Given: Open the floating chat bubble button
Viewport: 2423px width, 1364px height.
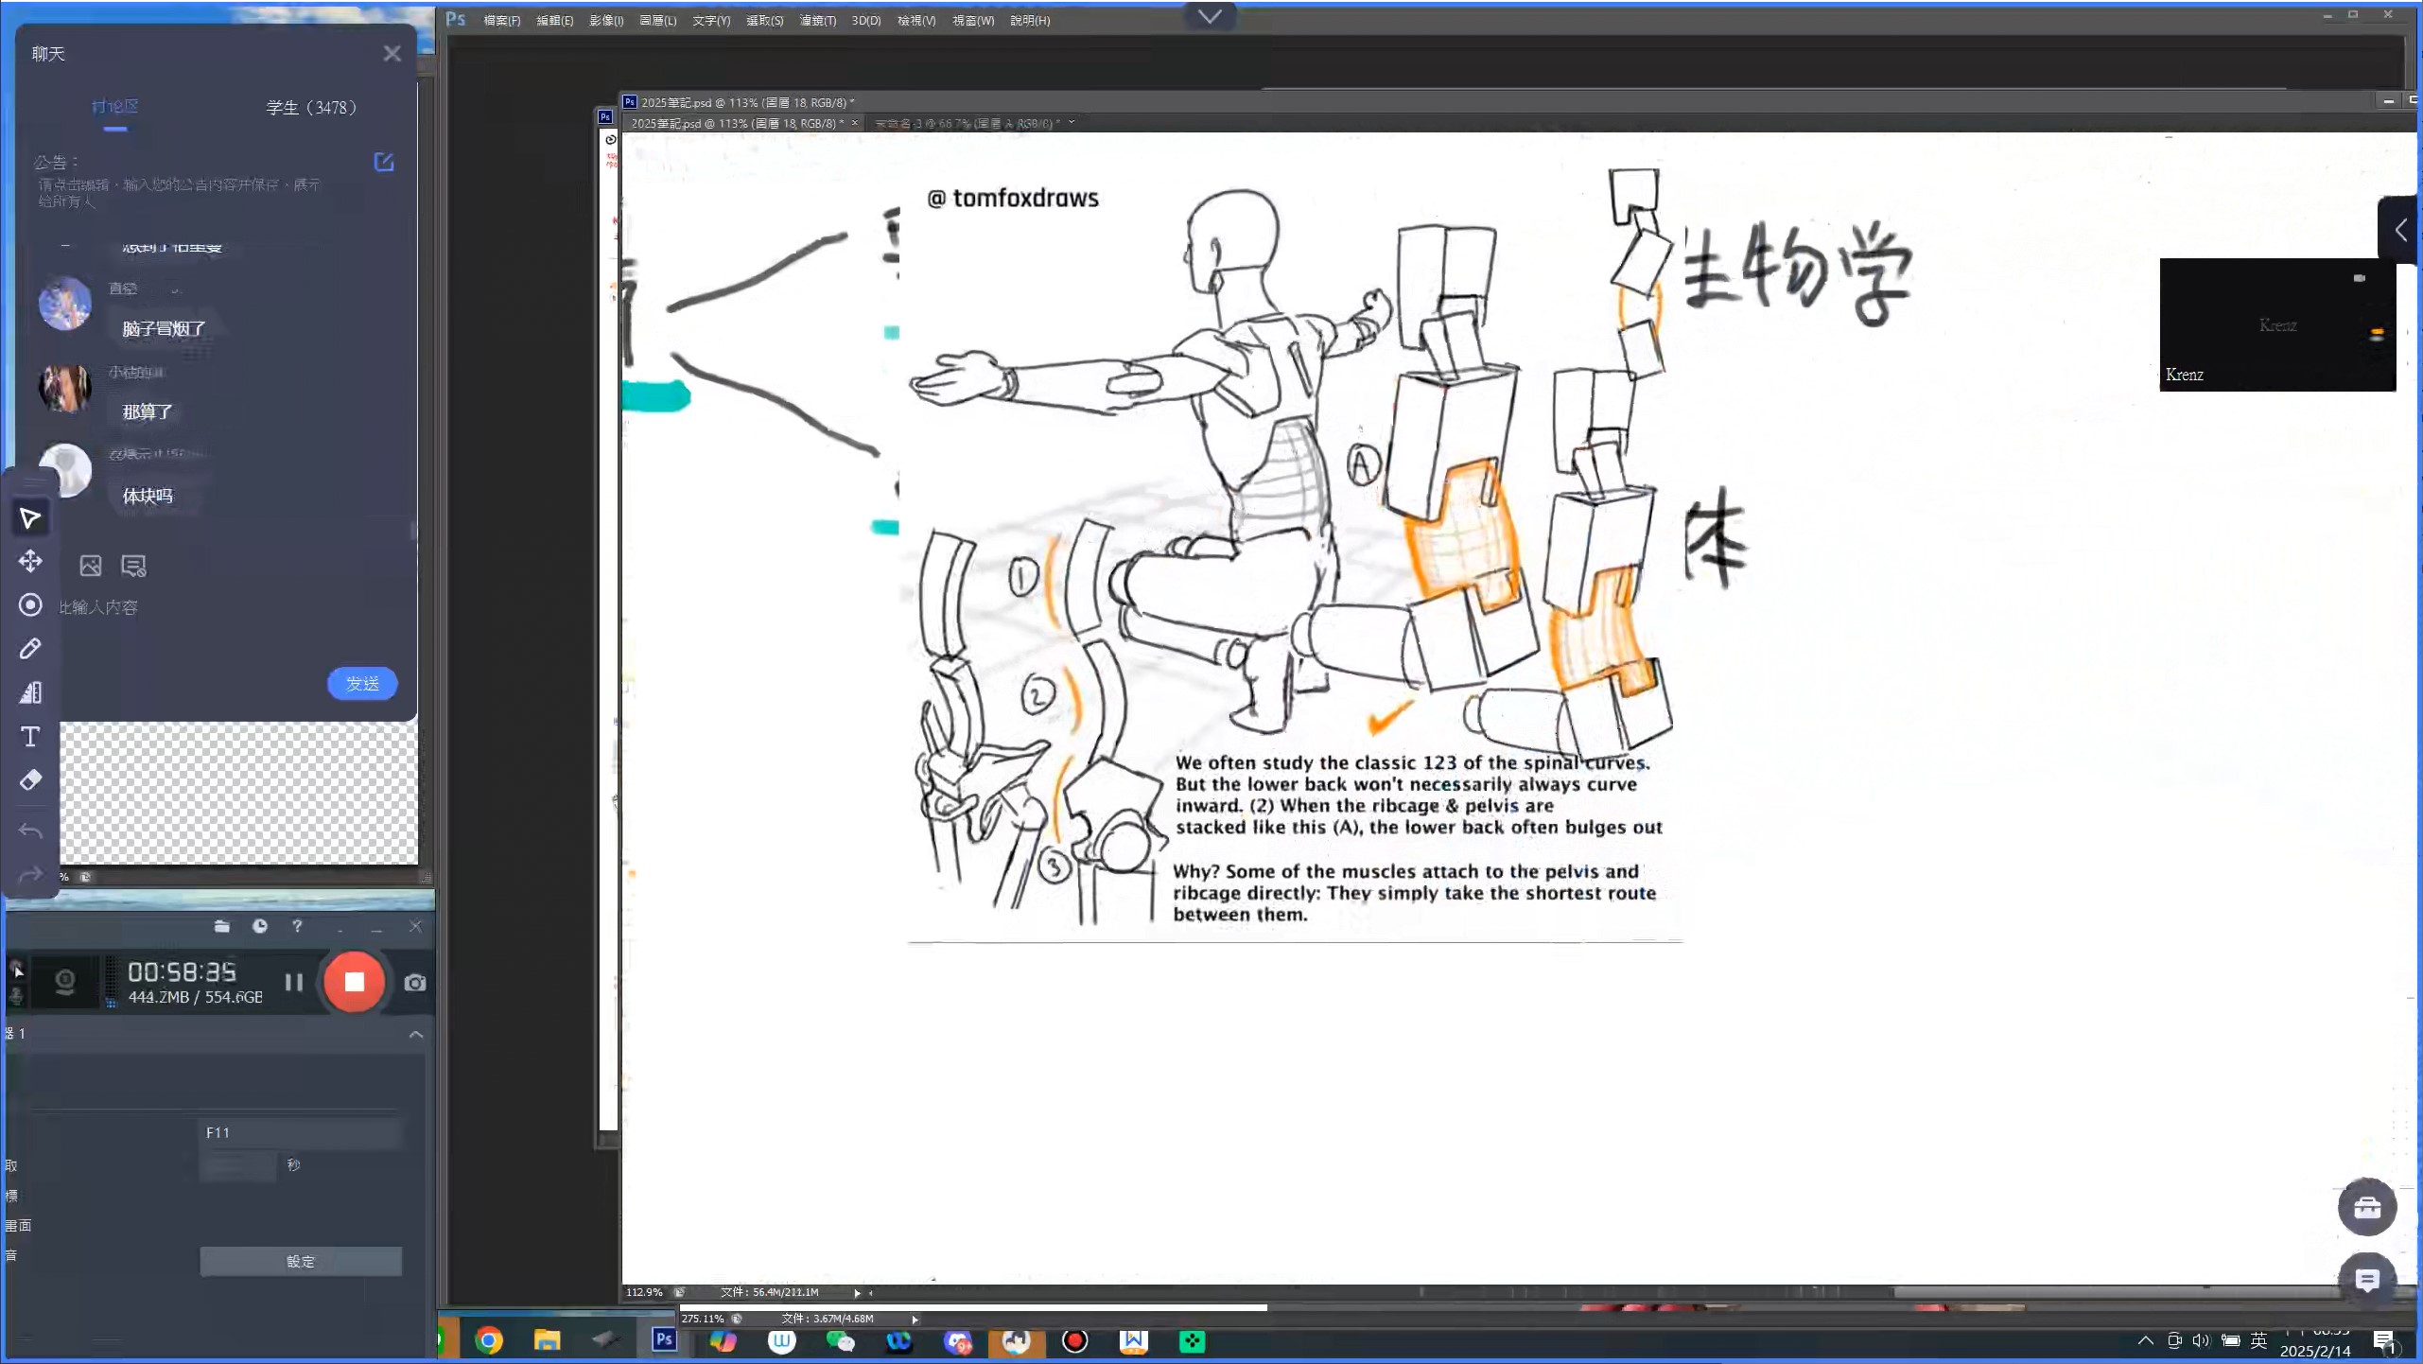Looking at the screenshot, I should click(2367, 1281).
